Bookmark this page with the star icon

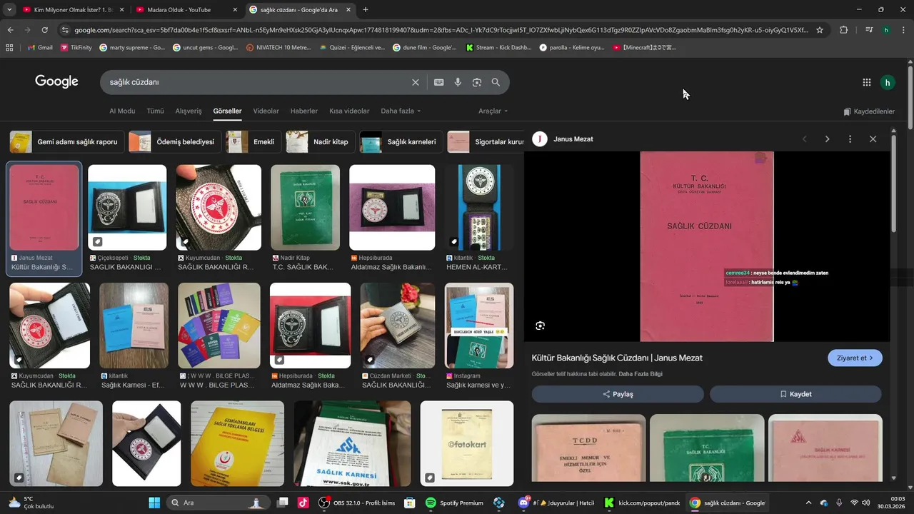820,30
